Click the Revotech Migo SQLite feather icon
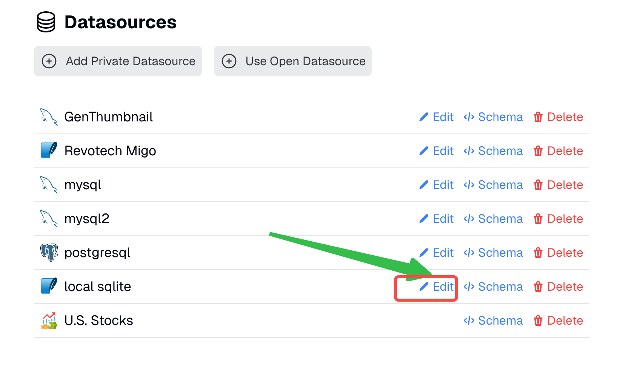This screenshot has width=640, height=368. 49,150
